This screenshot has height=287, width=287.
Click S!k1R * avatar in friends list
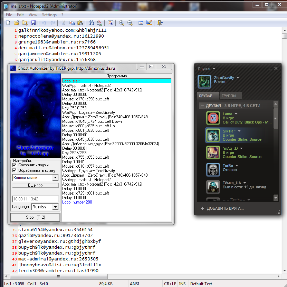[213, 135]
